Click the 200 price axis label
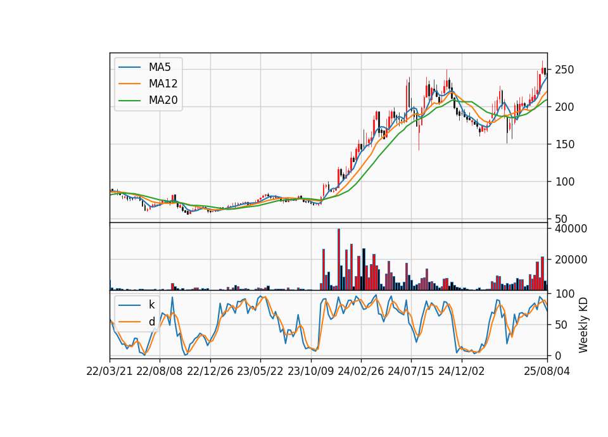 (x=564, y=107)
